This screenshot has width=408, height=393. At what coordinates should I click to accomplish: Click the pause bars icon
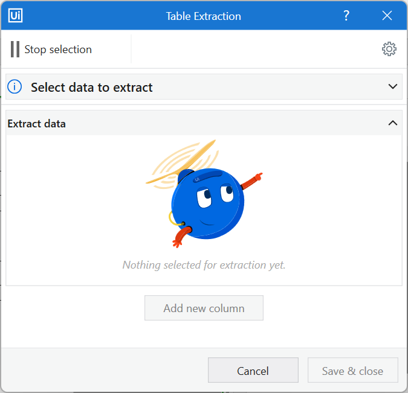15,50
